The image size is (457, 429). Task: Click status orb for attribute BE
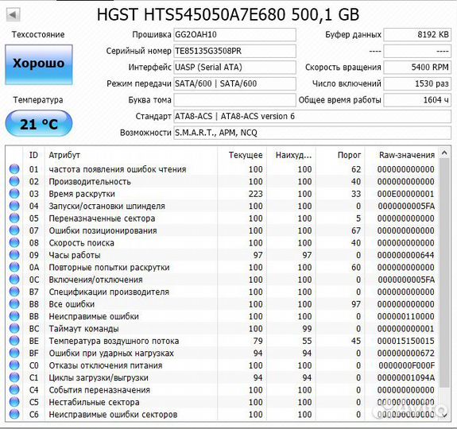(14, 341)
